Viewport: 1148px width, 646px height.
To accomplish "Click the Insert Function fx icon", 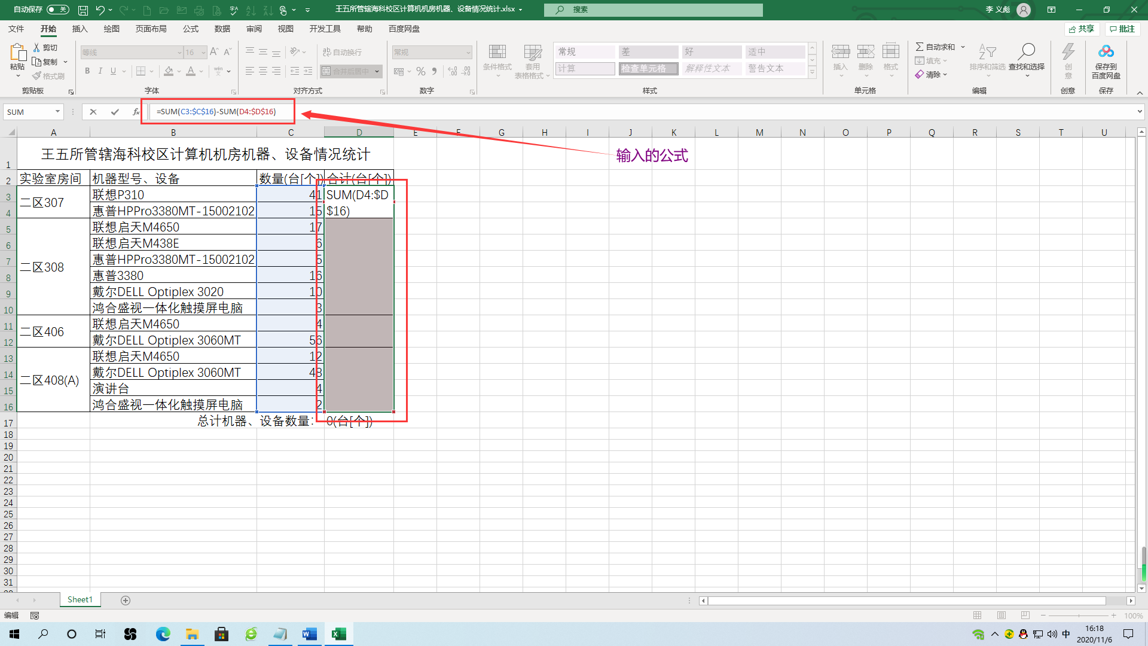I will tap(136, 112).
